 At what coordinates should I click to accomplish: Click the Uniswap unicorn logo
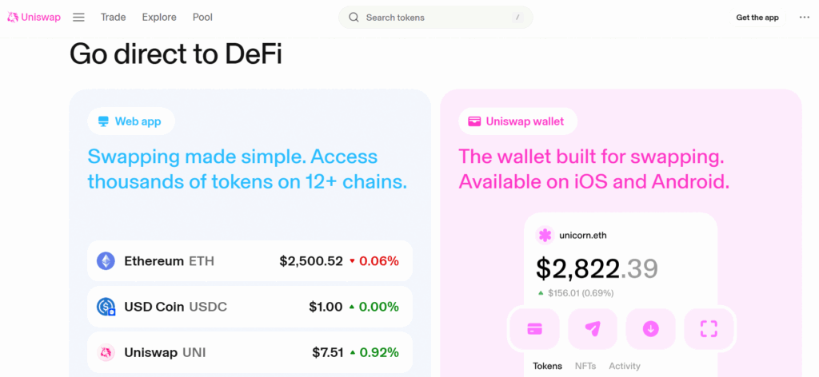coord(13,18)
